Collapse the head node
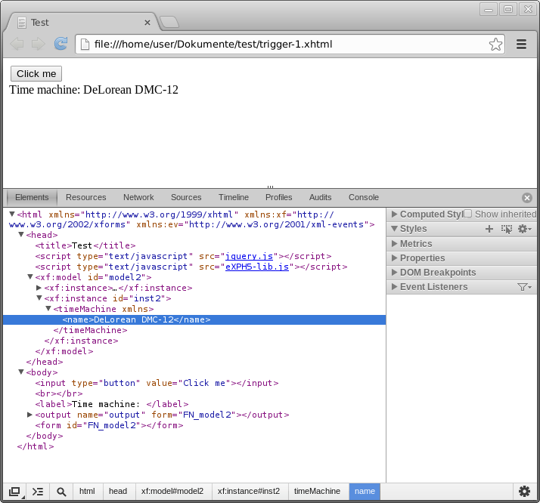Image resolution: width=540 pixels, height=503 pixels. point(21,234)
